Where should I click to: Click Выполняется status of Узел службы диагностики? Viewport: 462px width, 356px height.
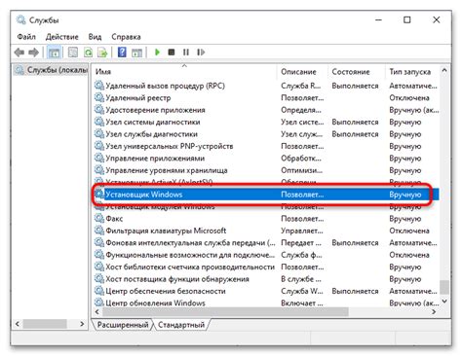pos(355,134)
